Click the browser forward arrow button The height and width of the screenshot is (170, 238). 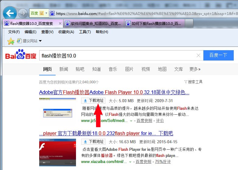pyautogui.click(x=22, y=13)
